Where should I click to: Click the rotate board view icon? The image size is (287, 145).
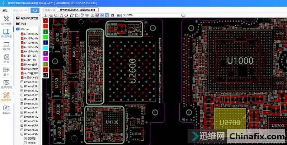67,15
